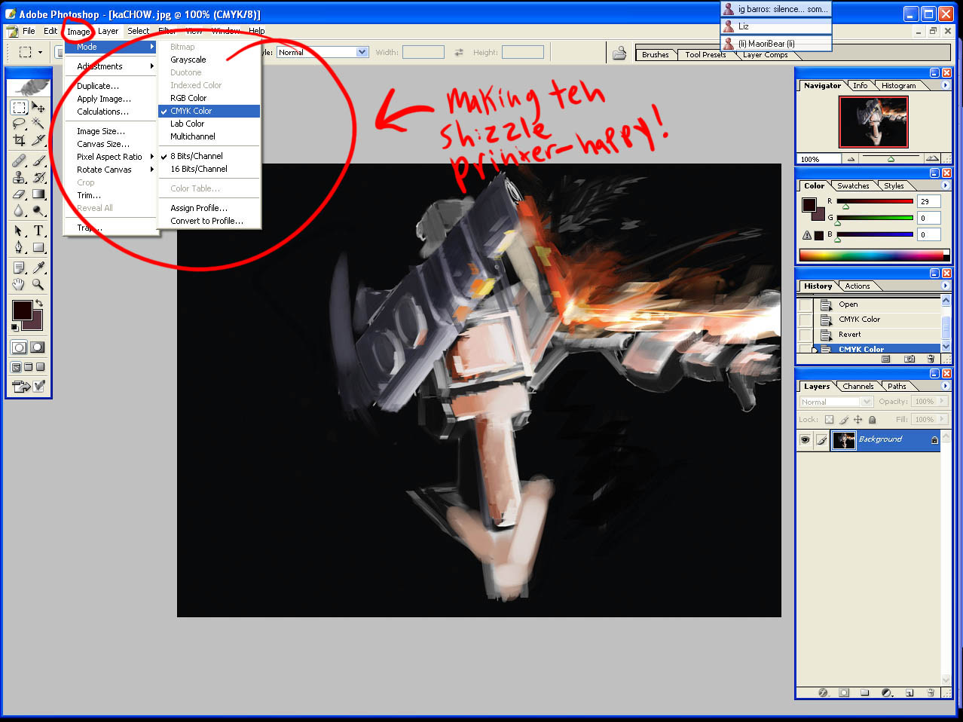Switch to the Channels tab
Viewport: 963px width, 722px height.
pos(858,386)
